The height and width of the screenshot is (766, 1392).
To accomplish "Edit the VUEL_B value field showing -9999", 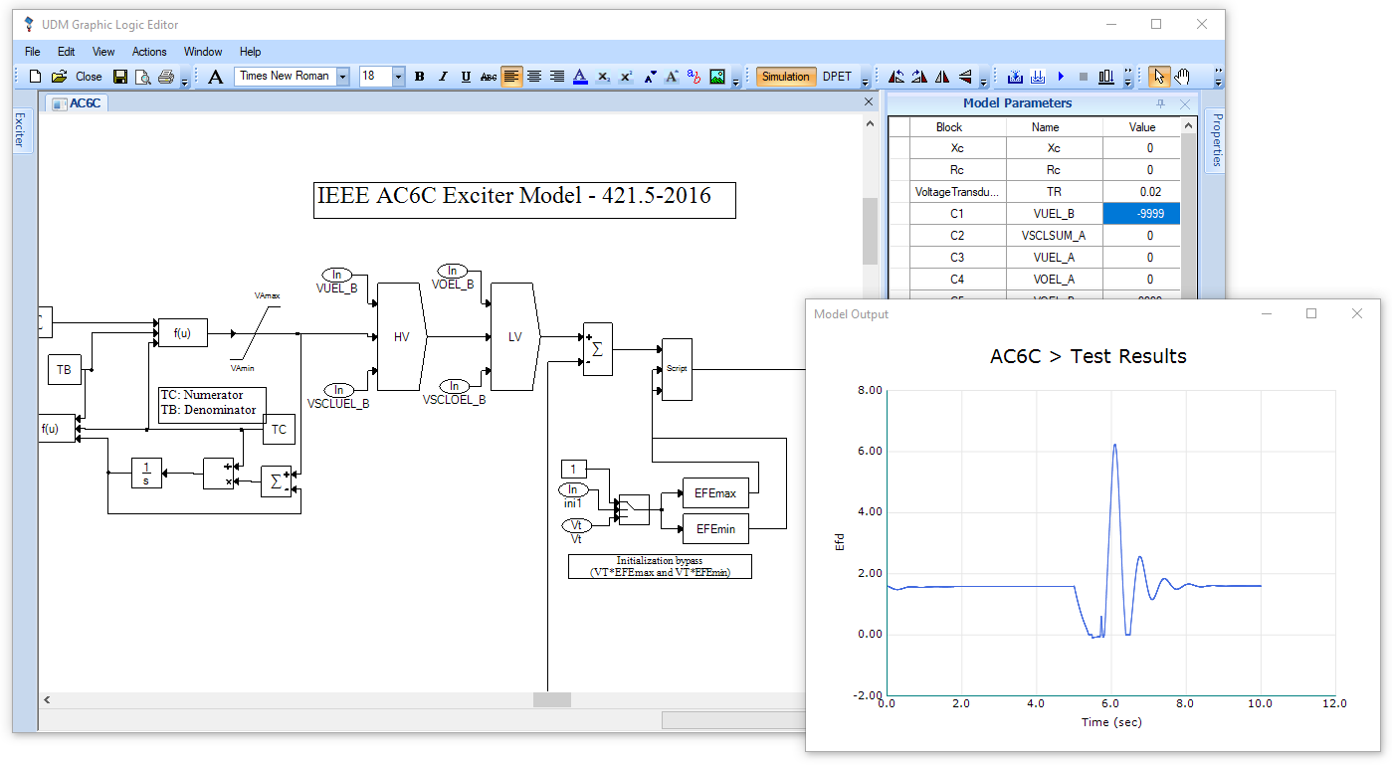I will [1140, 213].
